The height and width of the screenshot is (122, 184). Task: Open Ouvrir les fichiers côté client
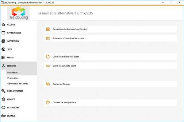110,57
